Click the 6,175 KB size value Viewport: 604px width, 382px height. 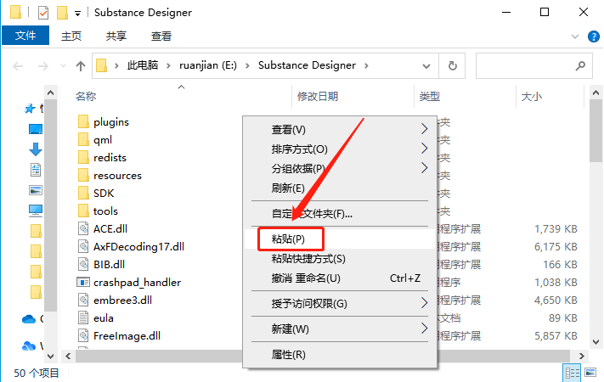556,246
